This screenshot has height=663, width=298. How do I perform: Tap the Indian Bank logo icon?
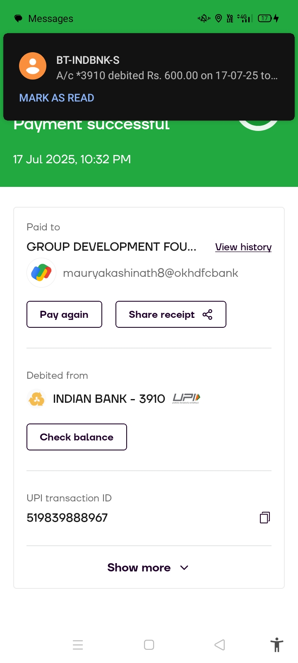tap(37, 399)
